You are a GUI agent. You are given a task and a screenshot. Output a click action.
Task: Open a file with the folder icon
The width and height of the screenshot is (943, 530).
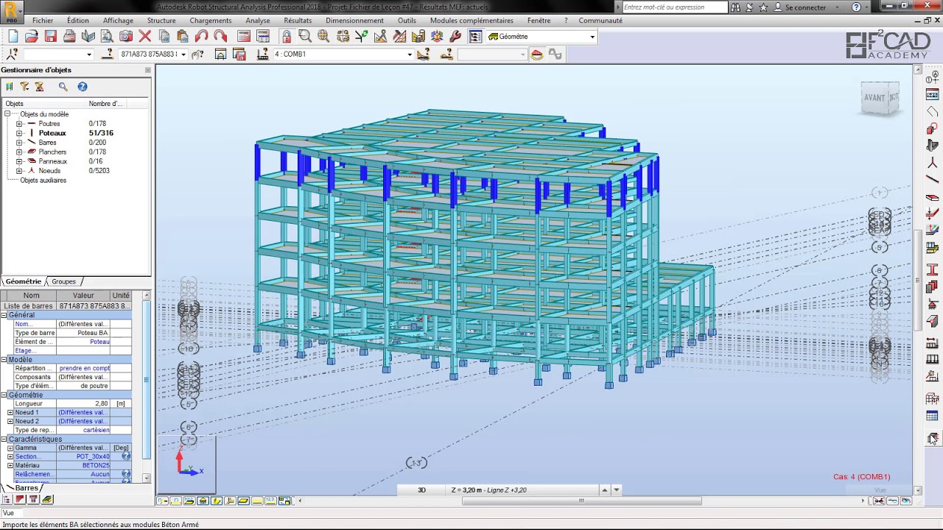click(x=32, y=36)
